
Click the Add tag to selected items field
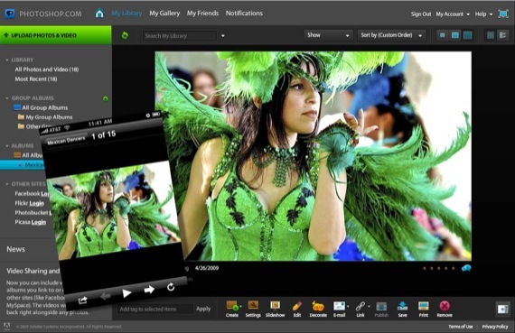coord(154,309)
